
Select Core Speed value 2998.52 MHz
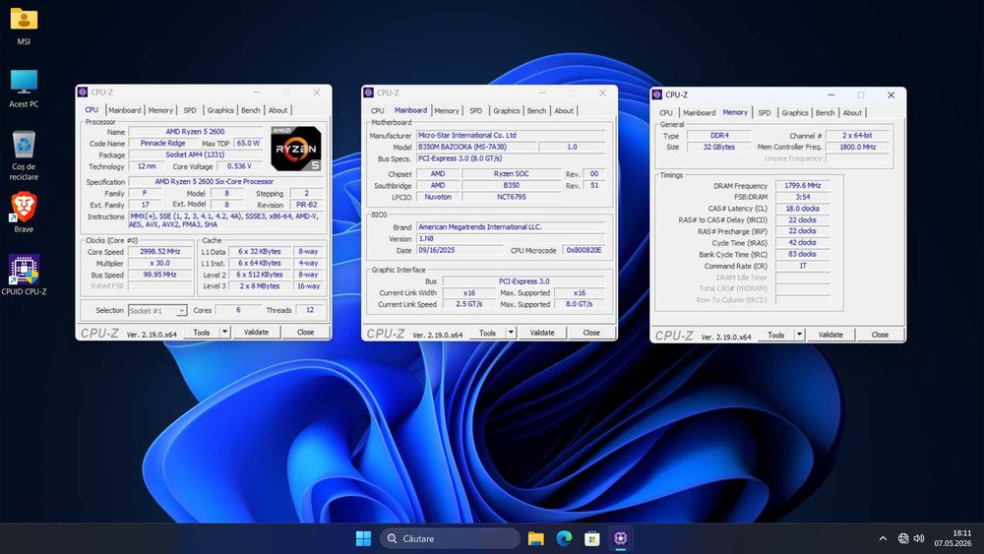(160, 252)
